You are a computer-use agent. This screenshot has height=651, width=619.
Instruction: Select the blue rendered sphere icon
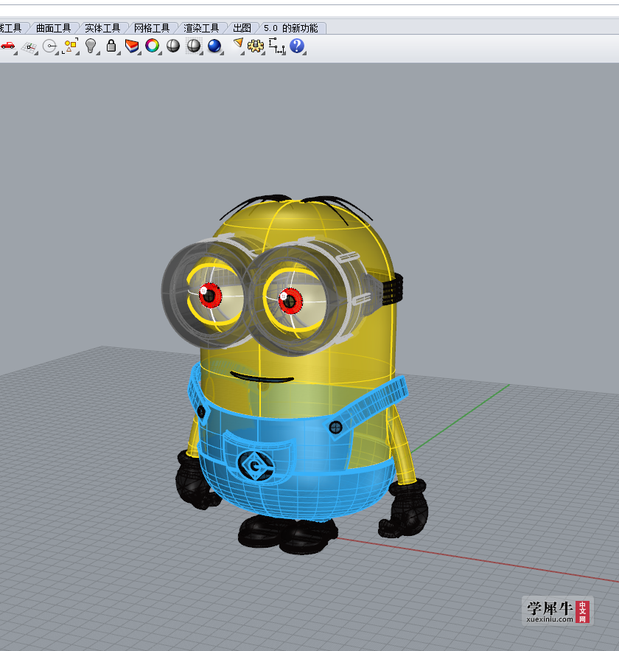pos(214,46)
